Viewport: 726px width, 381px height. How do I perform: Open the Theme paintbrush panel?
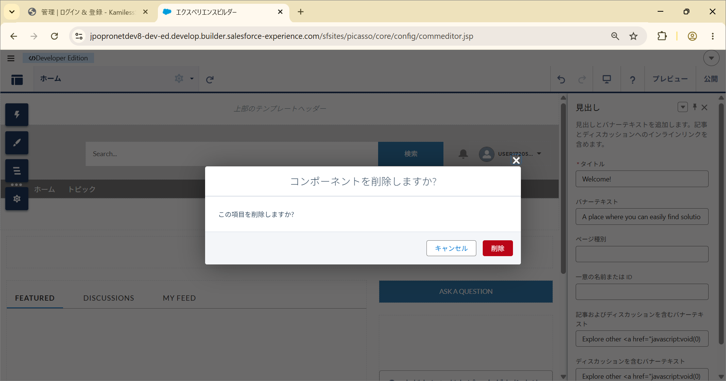[17, 143]
